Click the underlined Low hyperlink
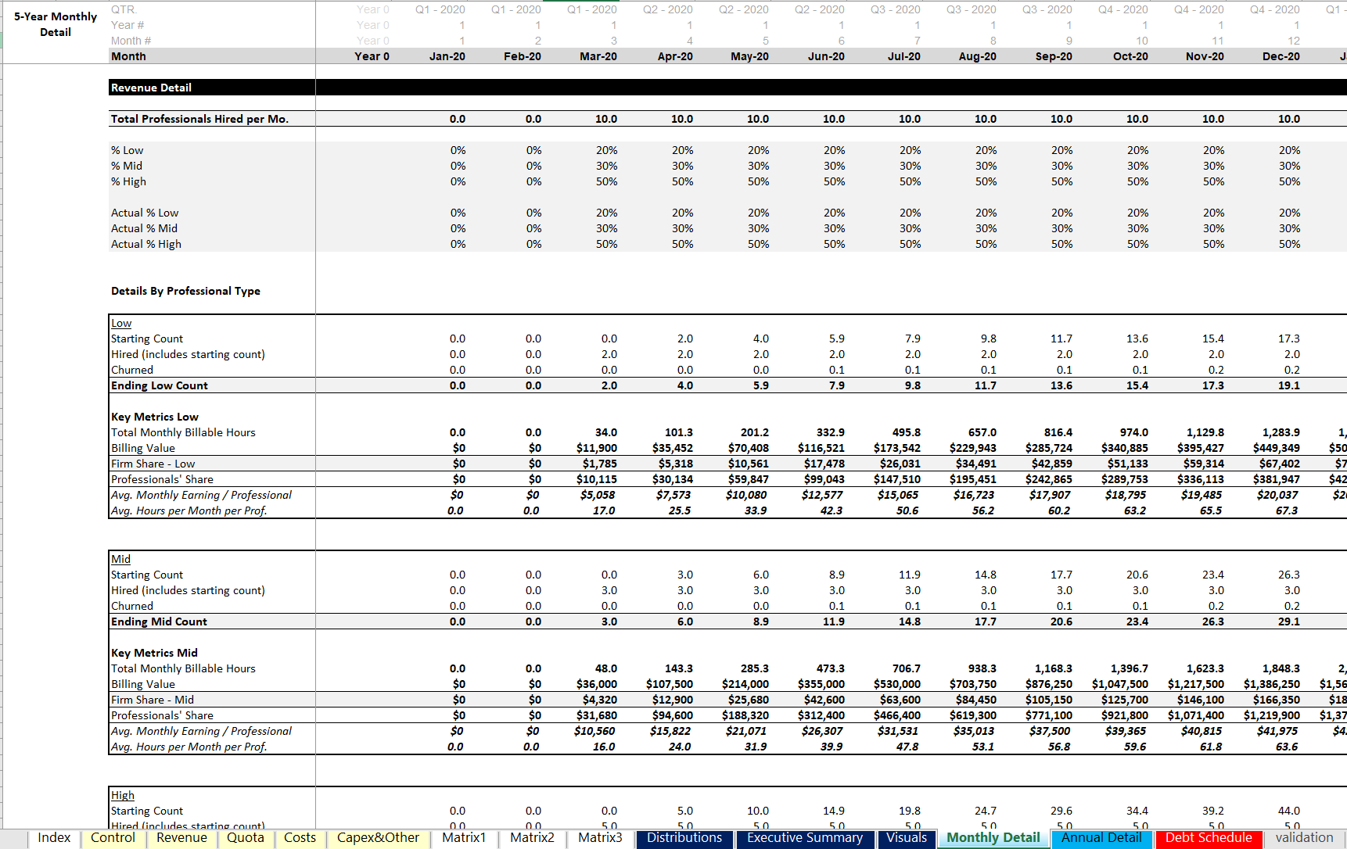Screen dimensions: 1347x849 click(x=121, y=322)
